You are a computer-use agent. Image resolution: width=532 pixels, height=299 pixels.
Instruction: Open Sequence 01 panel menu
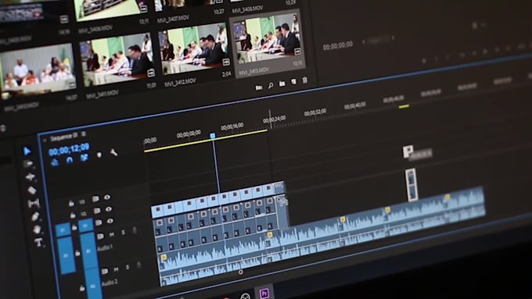pyautogui.click(x=84, y=134)
